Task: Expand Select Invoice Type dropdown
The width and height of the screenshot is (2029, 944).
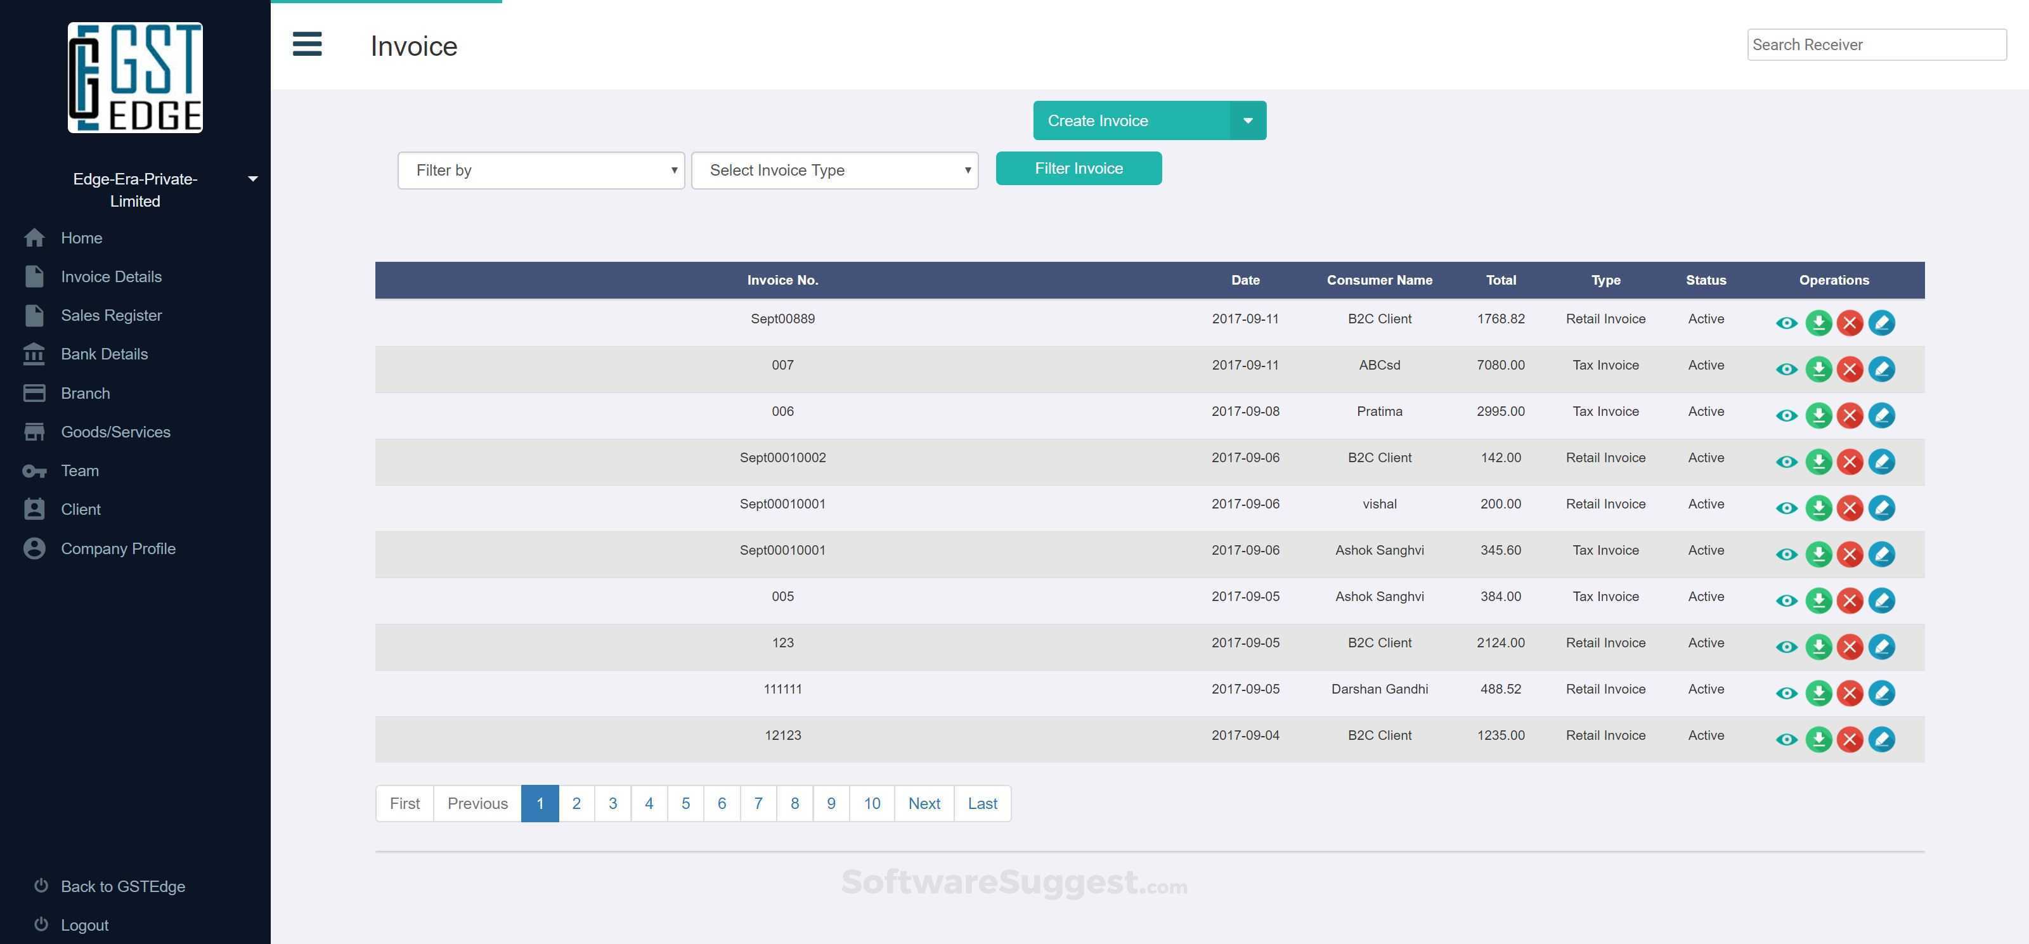Action: (x=834, y=170)
